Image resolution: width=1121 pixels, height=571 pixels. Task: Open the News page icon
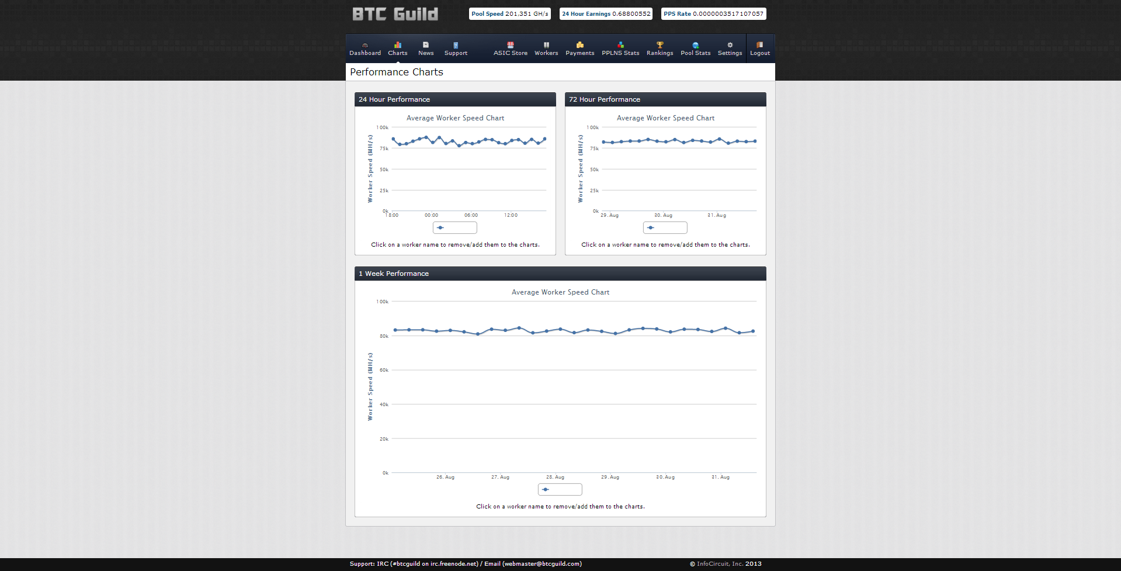[x=426, y=45]
